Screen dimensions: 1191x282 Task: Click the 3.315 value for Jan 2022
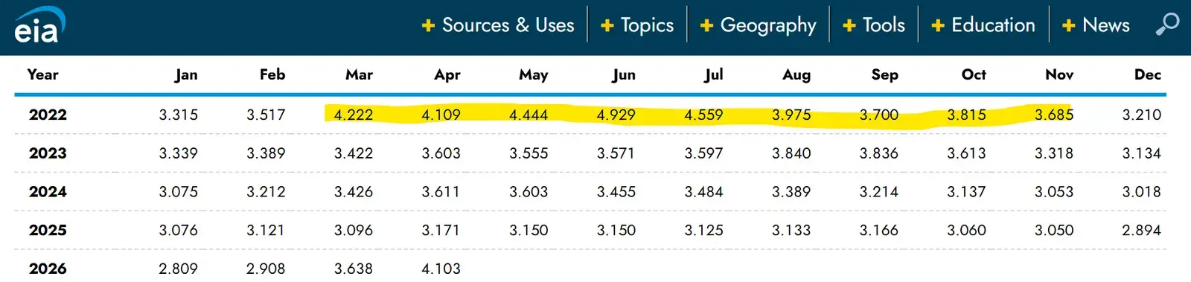[x=179, y=115]
